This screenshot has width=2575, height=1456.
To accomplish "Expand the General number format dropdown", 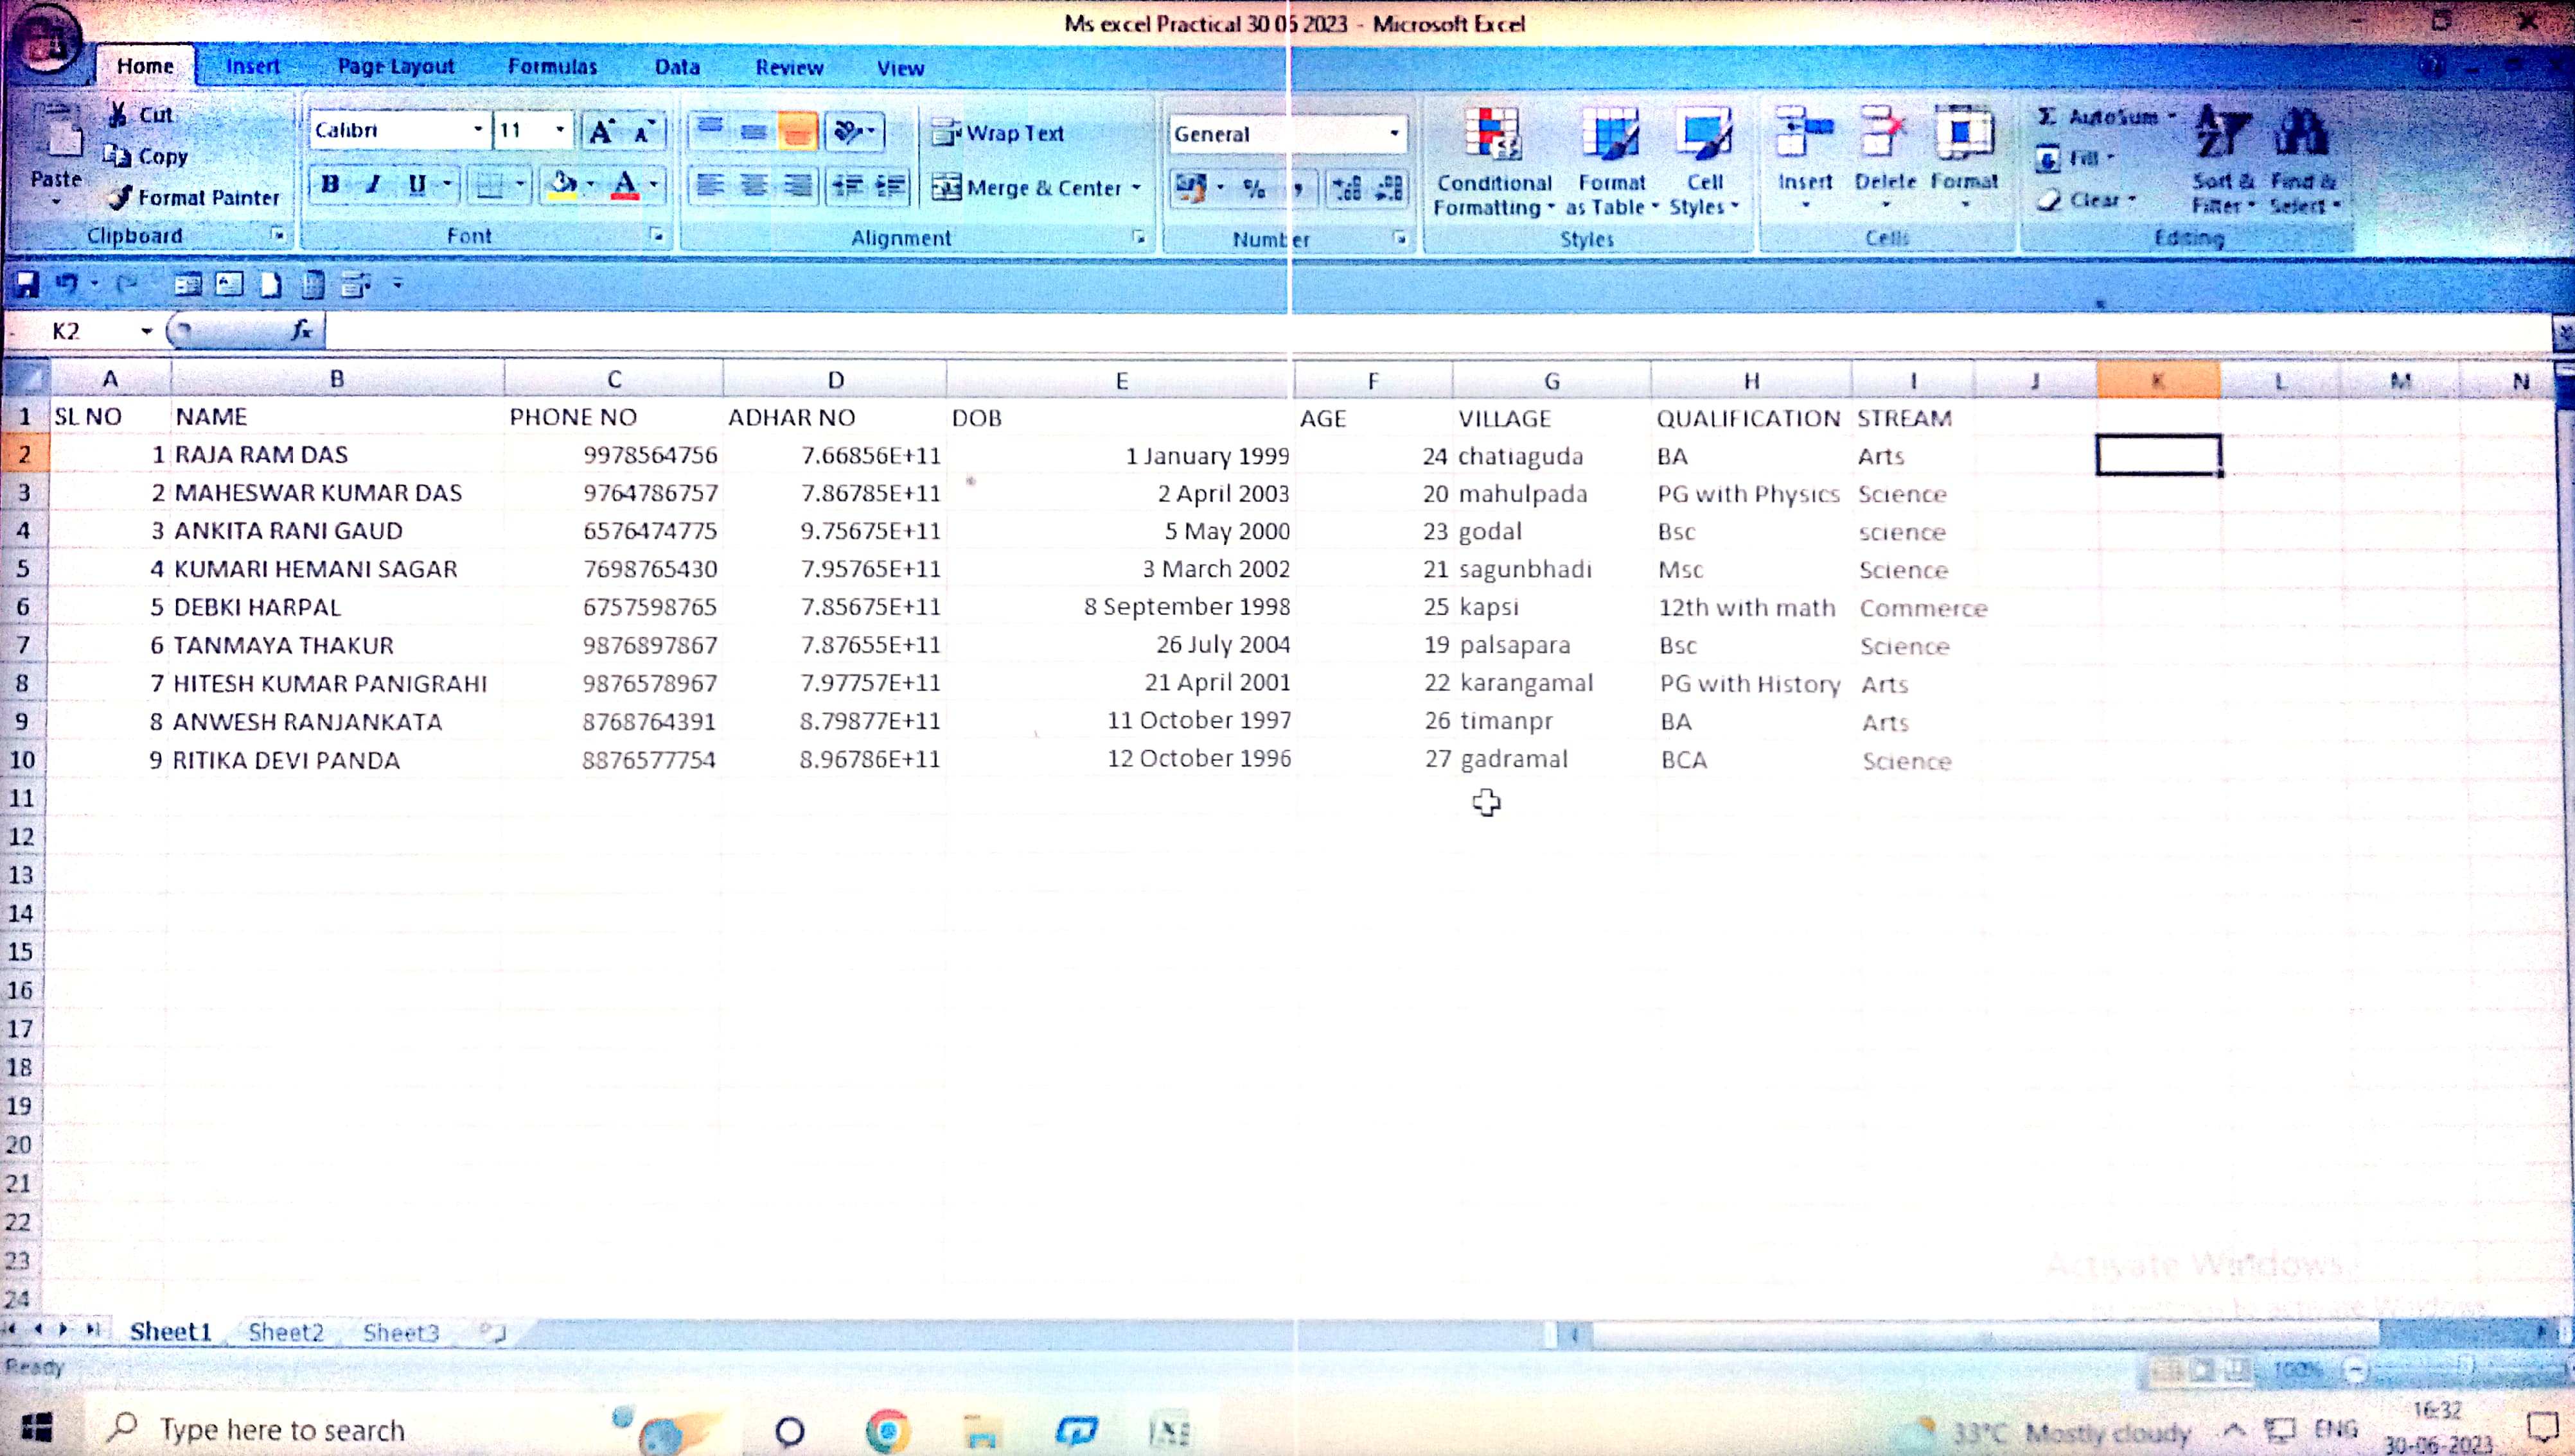I will 1393,134.
